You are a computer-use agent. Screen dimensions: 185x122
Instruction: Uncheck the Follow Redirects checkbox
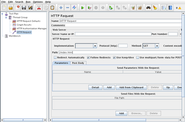pos(88,58)
